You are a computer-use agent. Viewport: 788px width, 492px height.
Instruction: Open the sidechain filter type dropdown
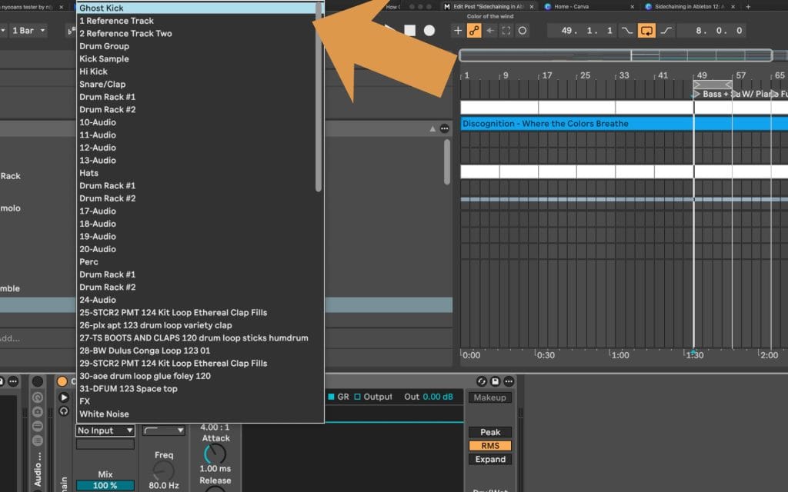coord(163,430)
